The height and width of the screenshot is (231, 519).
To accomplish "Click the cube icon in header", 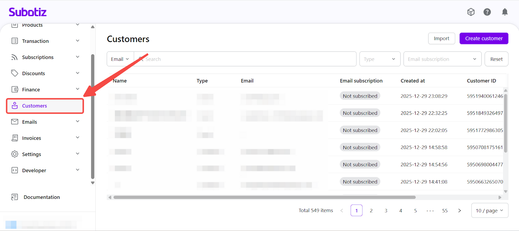I will [x=471, y=12].
